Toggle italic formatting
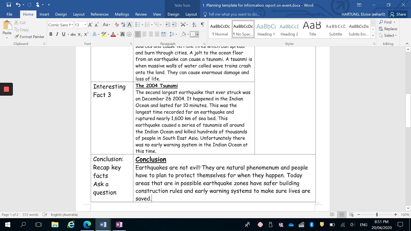411x231 pixels. coord(57,34)
